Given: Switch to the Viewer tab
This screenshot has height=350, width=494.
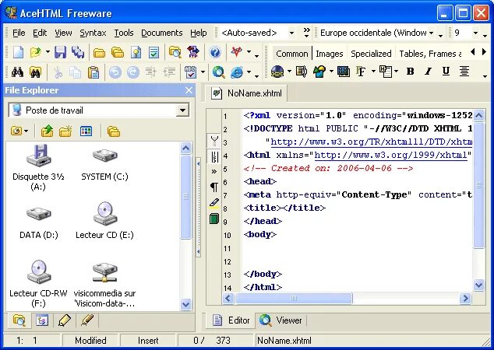Looking at the screenshot, I should tap(281, 320).
